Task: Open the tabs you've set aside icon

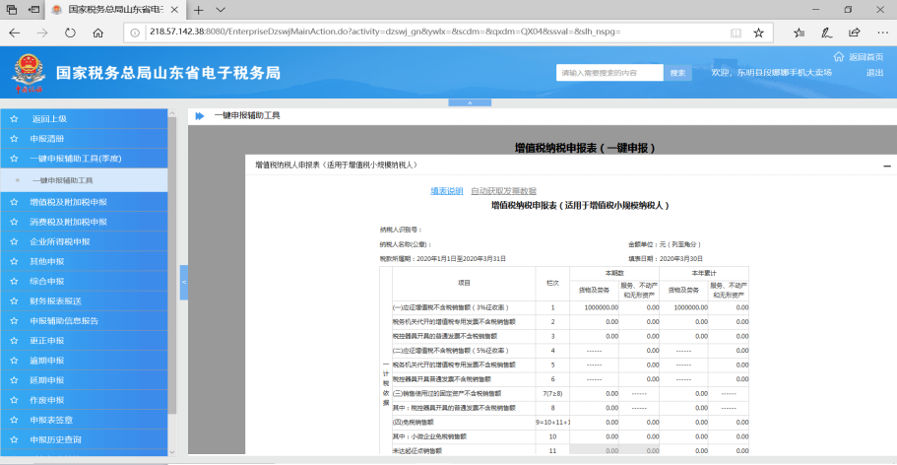Action: click(11, 10)
